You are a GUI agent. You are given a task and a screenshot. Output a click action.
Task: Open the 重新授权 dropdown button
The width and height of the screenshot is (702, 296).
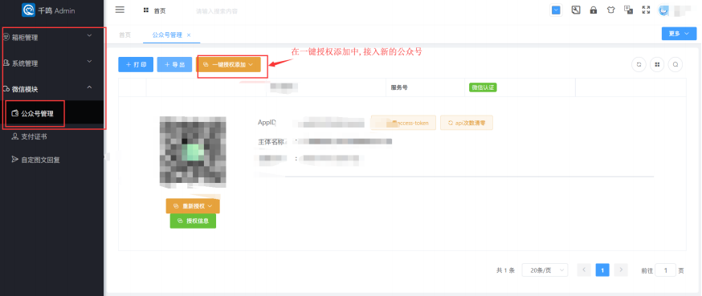(x=193, y=206)
